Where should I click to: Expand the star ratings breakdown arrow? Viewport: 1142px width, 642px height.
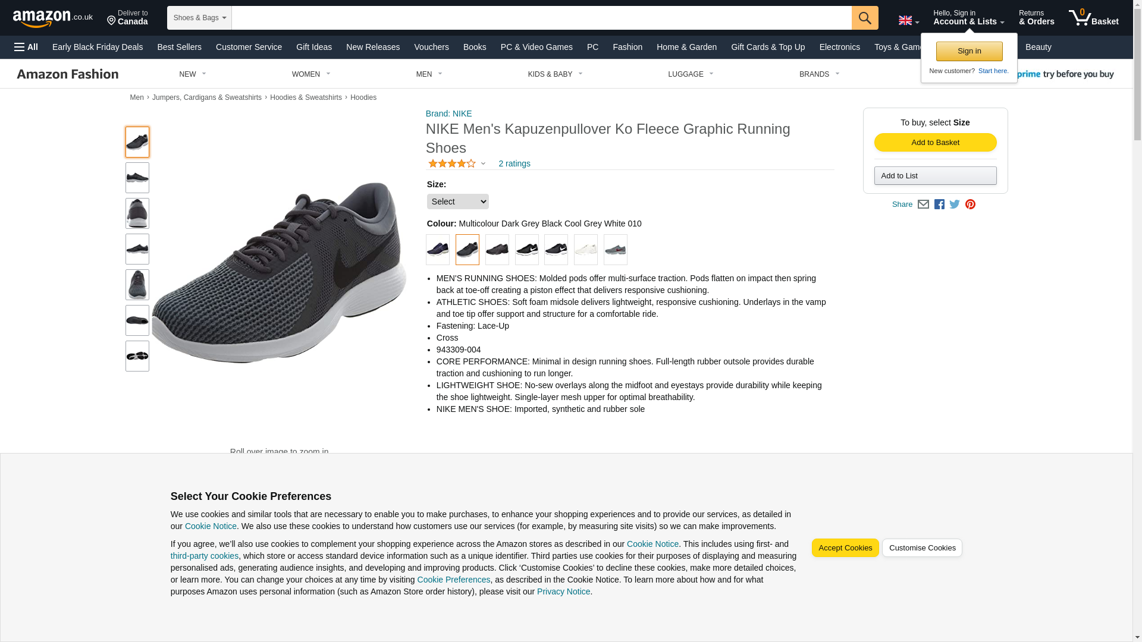coord(483,164)
